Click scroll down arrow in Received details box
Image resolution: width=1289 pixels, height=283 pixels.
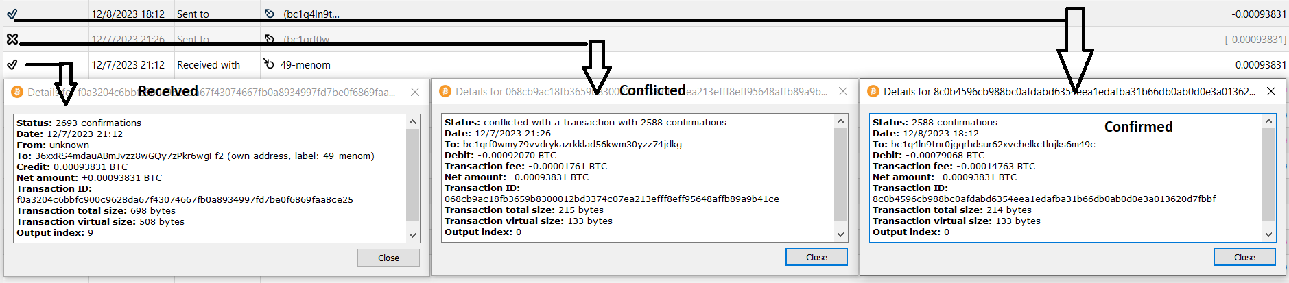[412, 235]
